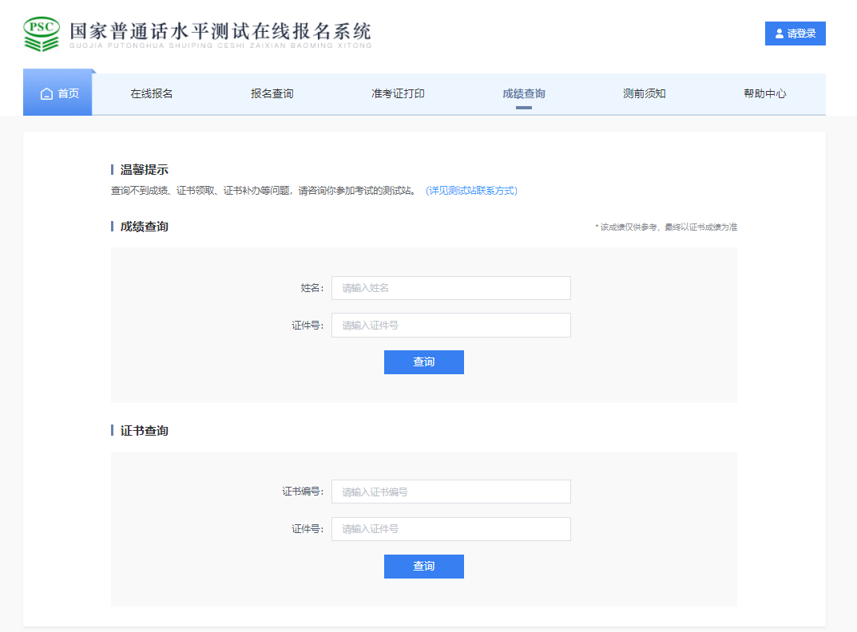Screen dimensions: 857x632
Task: Focus the 姓名 input field
Action: click(x=451, y=288)
